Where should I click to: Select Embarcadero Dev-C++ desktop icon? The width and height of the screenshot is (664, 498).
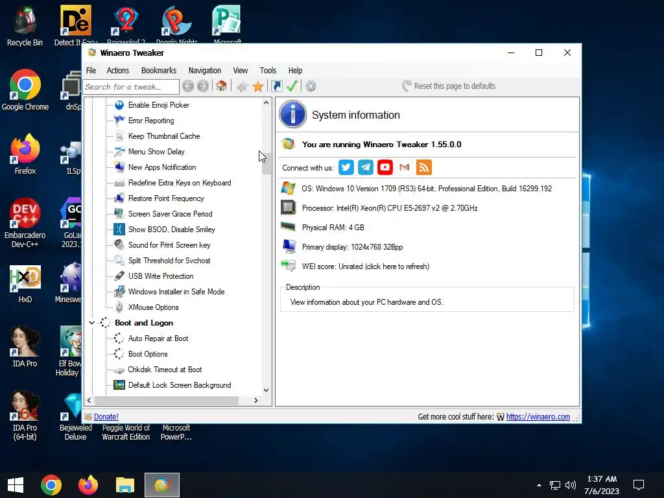(25, 223)
